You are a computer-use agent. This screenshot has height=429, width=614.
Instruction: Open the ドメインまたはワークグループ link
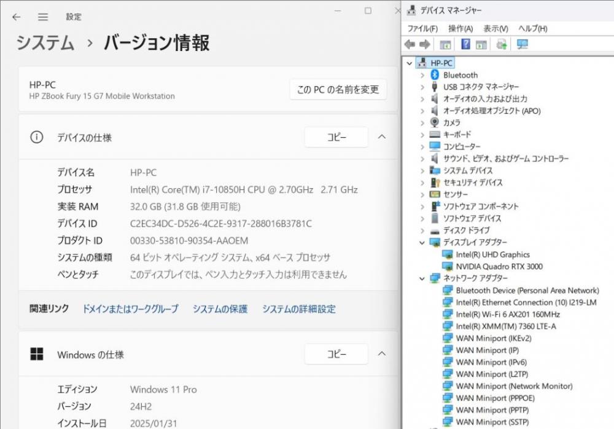click(x=130, y=309)
